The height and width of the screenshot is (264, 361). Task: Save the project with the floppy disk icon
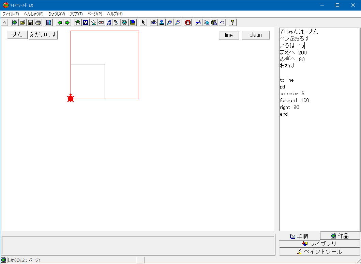click(x=30, y=22)
